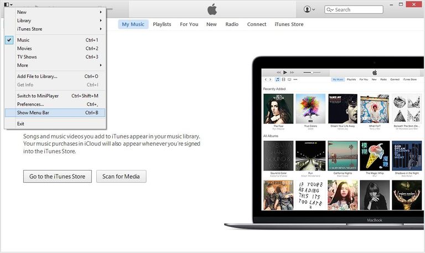Image resolution: width=425 pixels, height=253 pixels.
Task: Click the Recently Added heading
Action: 274,89
